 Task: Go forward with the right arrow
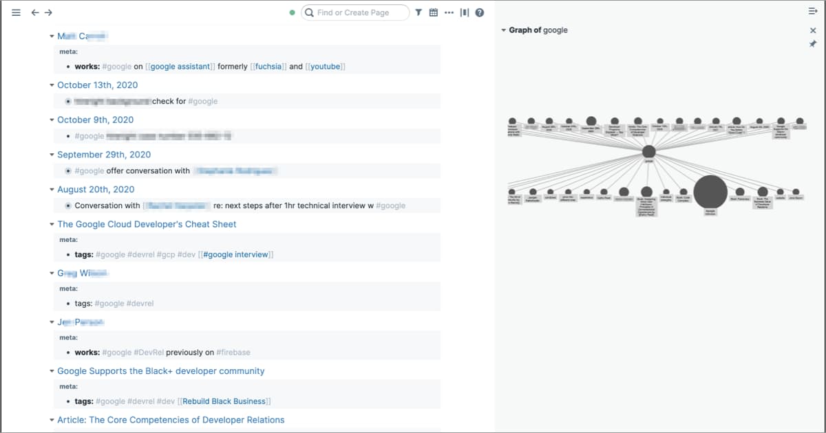[x=48, y=12]
